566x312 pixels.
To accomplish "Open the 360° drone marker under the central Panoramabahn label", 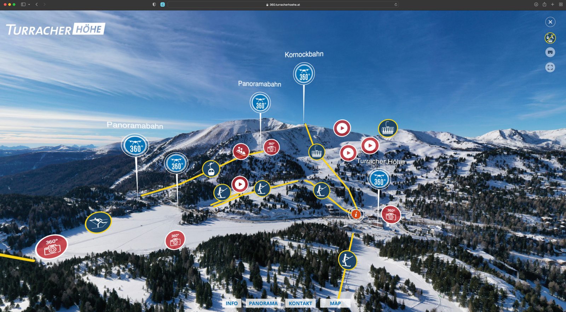I will (260, 103).
